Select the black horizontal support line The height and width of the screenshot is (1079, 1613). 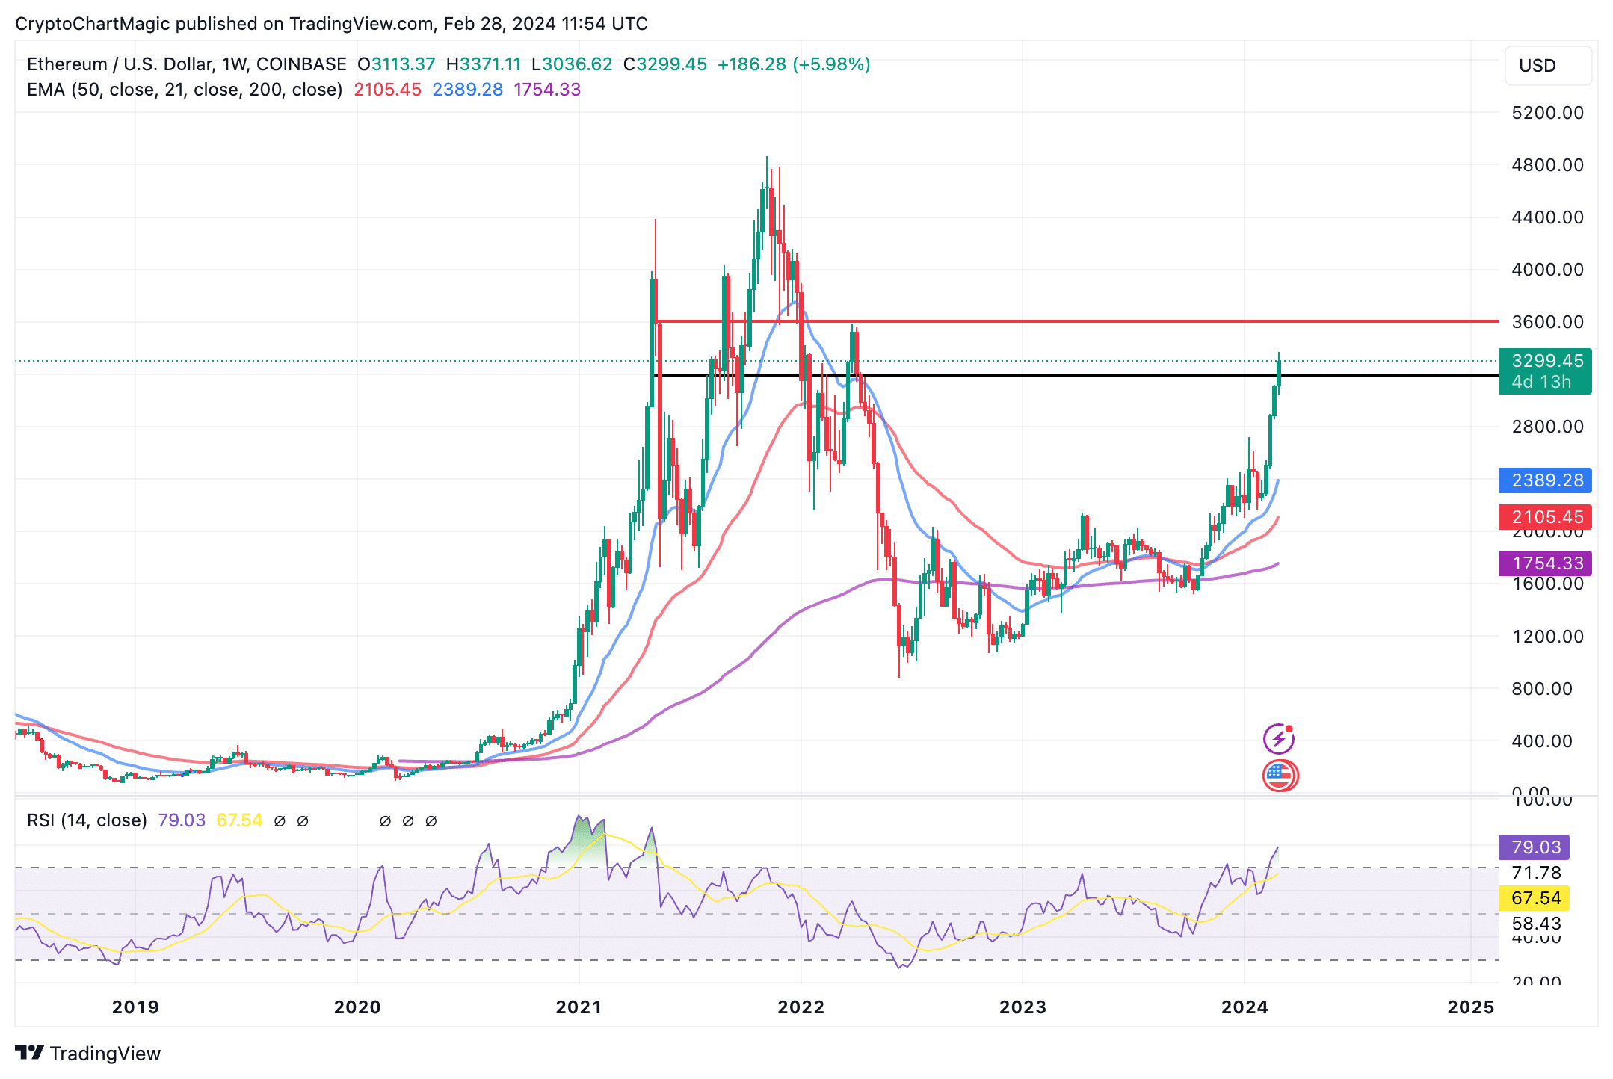(1076, 375)
